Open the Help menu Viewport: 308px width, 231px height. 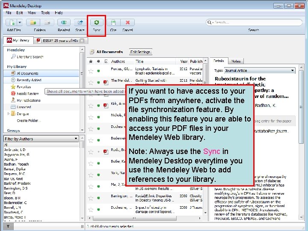click(59, 13)
